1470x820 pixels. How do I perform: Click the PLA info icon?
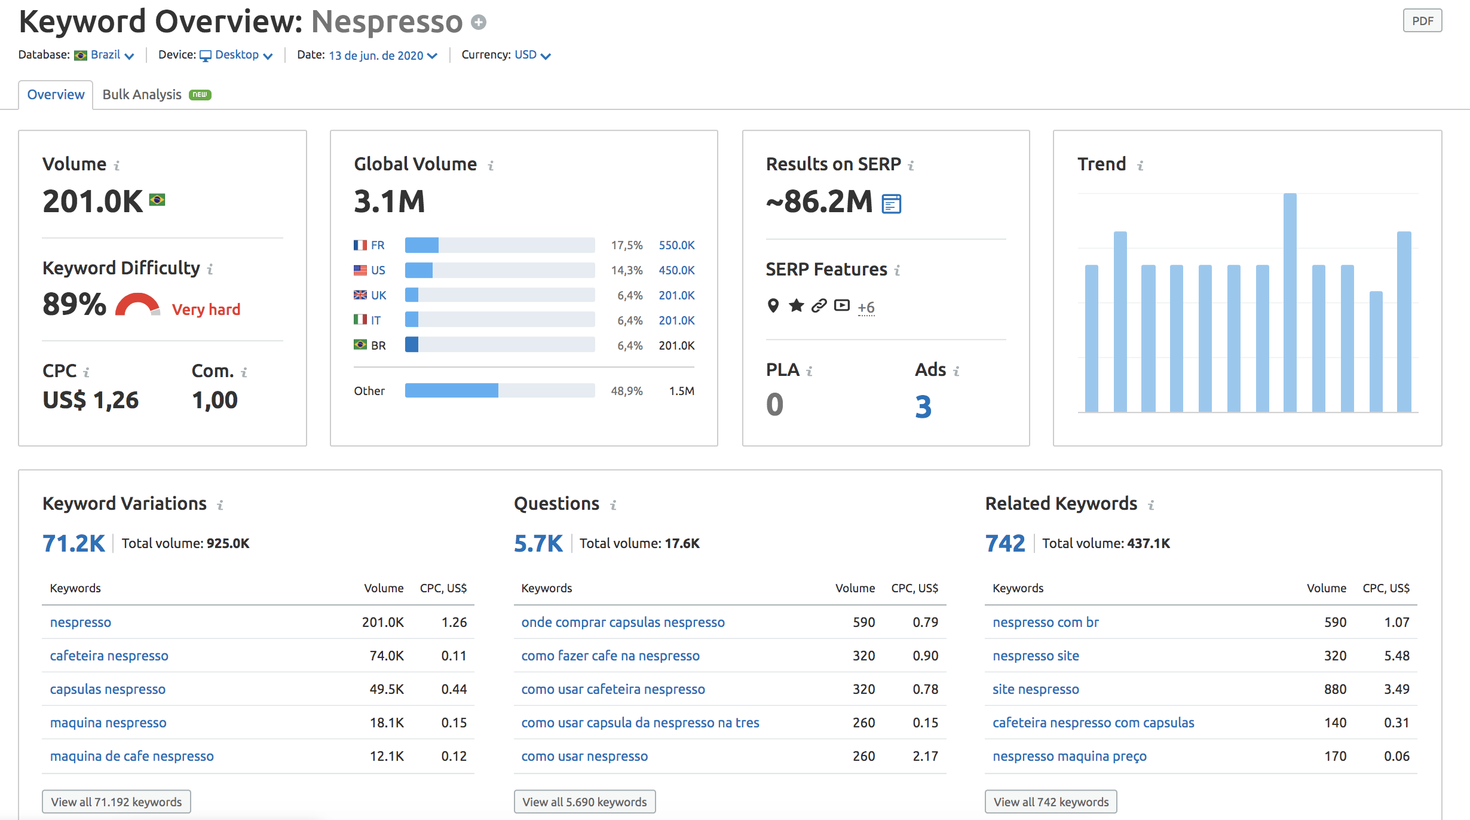click(809, 371)
